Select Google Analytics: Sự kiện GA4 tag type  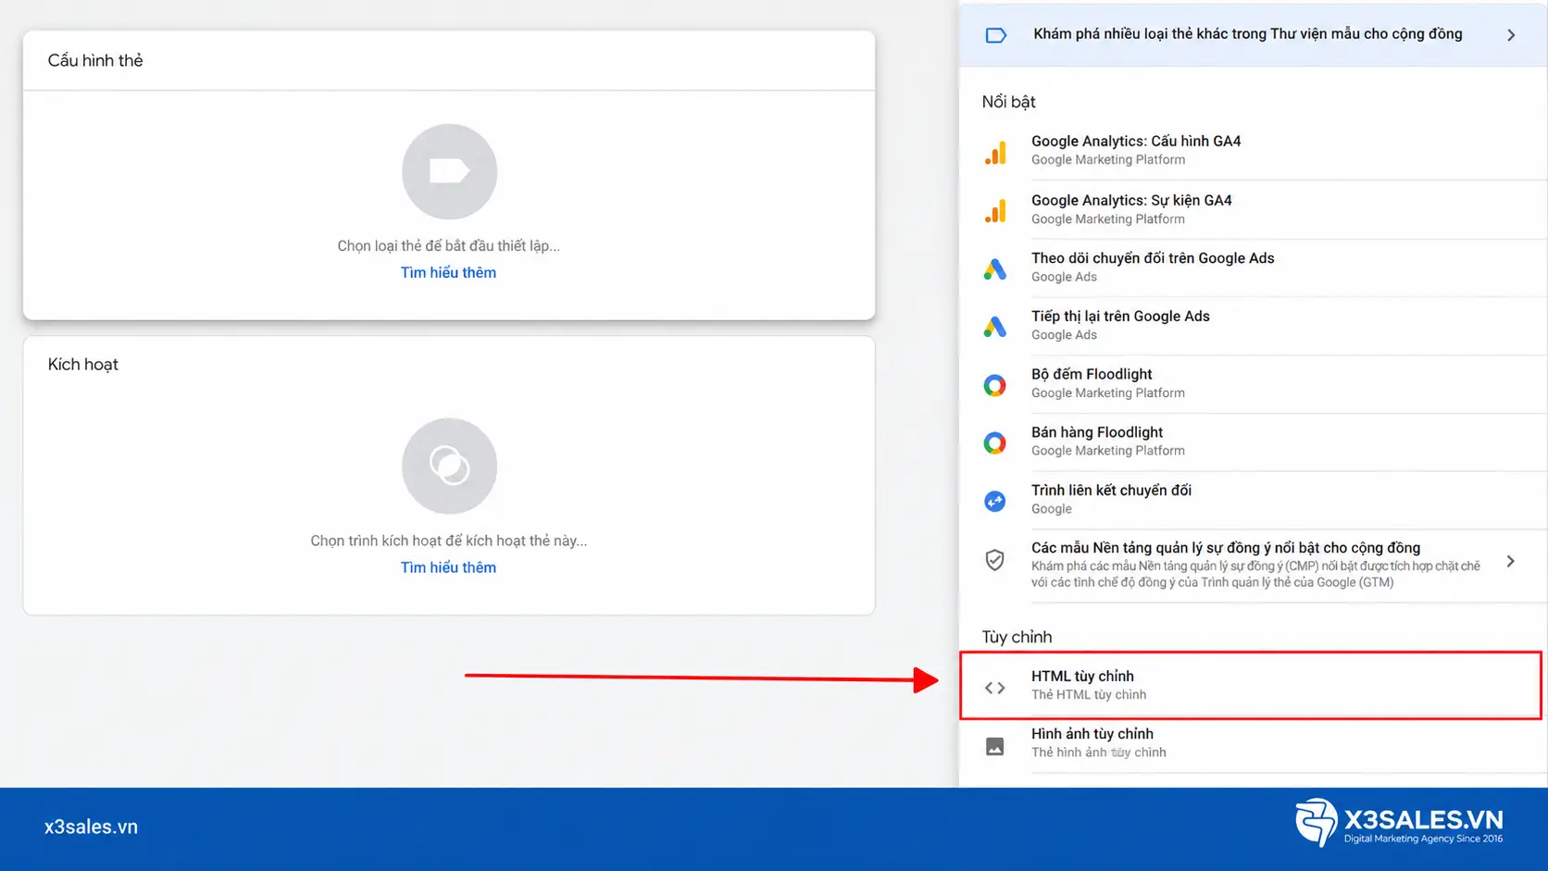click(1254, 210)
